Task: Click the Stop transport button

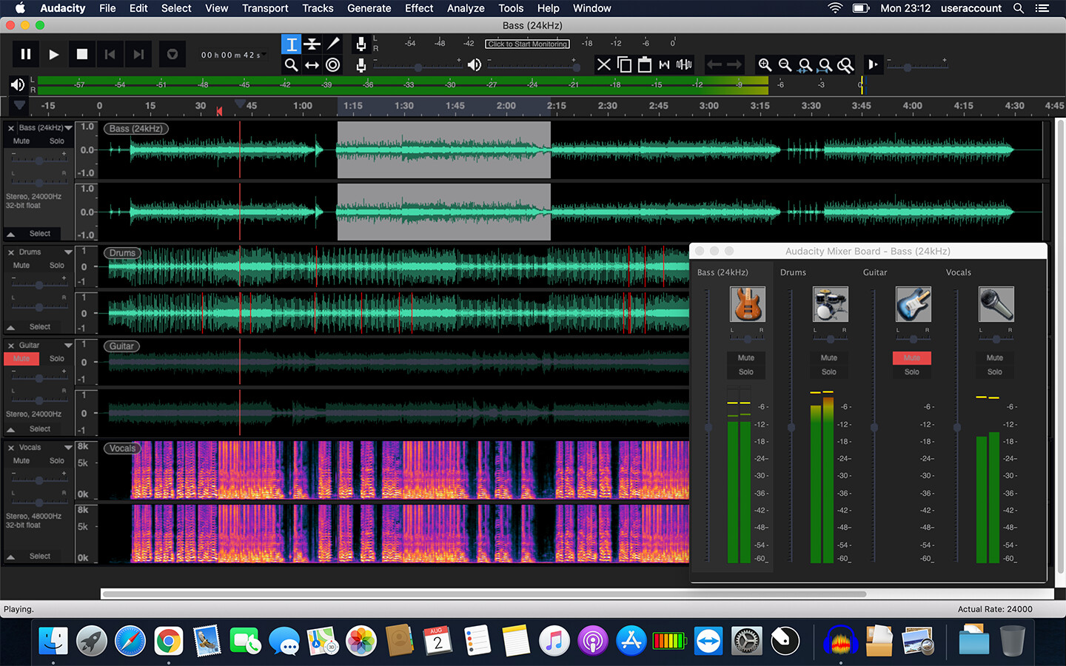Action: click(x=82, y=54)
